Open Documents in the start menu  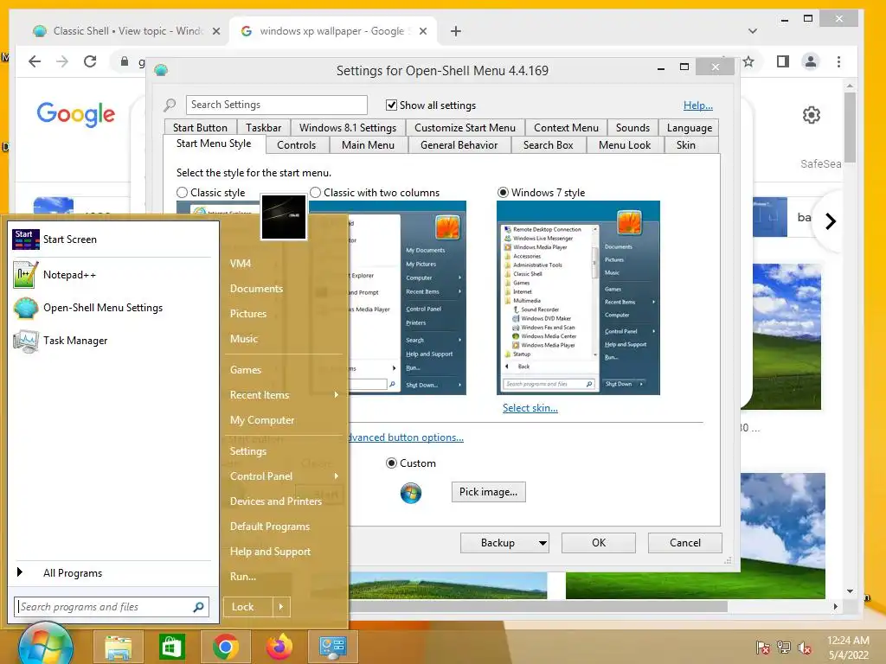256,289
